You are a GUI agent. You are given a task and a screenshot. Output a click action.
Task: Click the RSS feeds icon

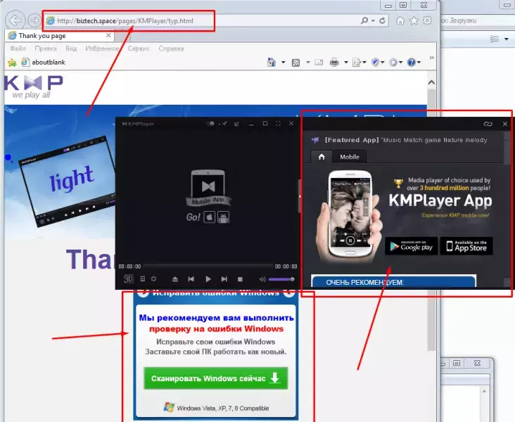click(295, 63)
